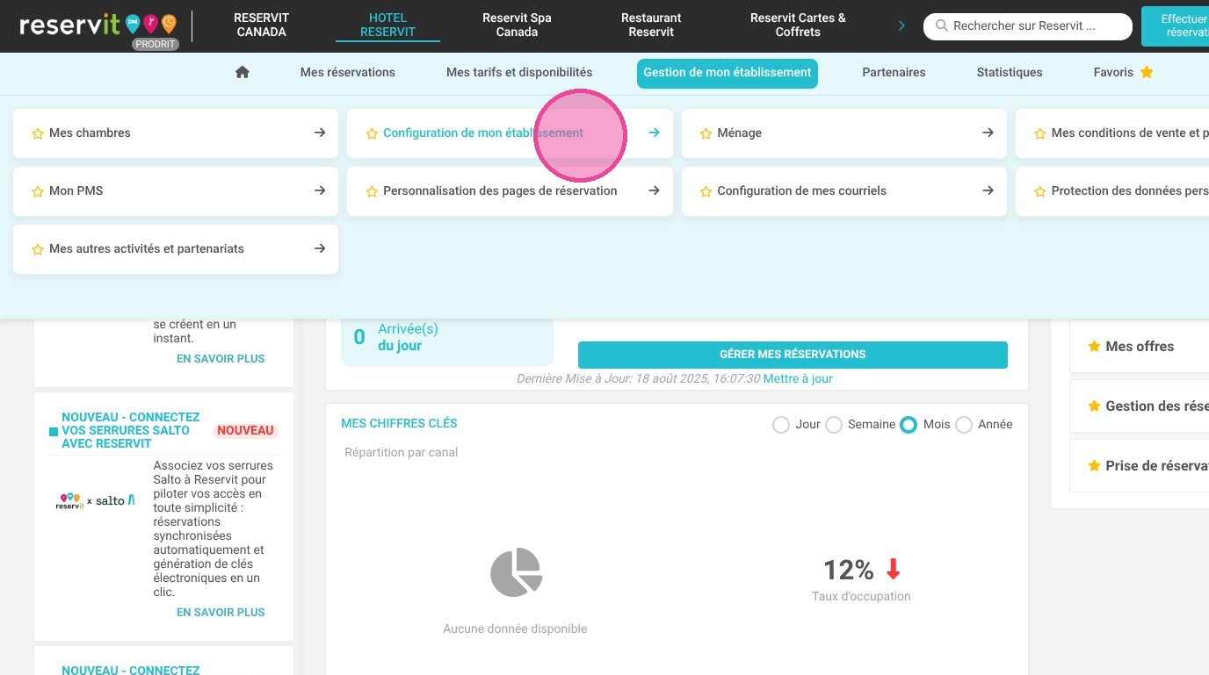Click Répartition par canal label
Image resolution: width=1209 pixels, height=675 pixels.
pos(402,453)
